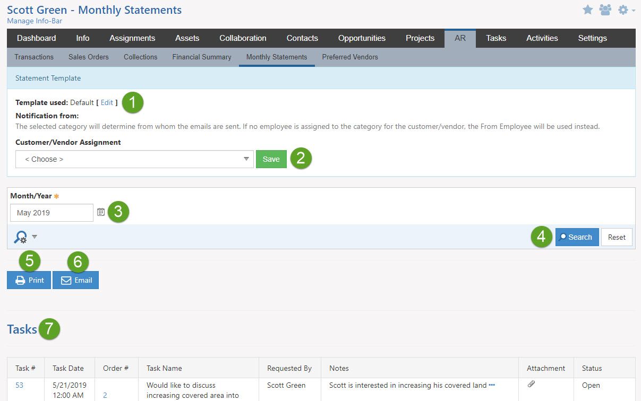Click inside the Month/Year input field
Viewport: 641px width, 401px height.
[50, 212]
